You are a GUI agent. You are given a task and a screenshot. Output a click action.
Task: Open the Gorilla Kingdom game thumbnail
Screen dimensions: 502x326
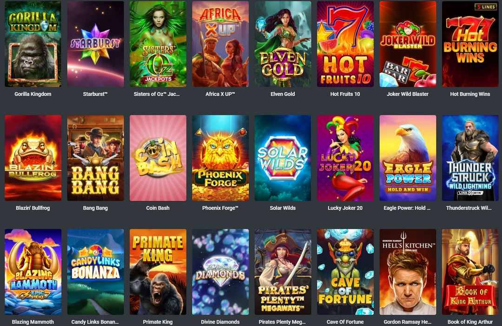33,44
